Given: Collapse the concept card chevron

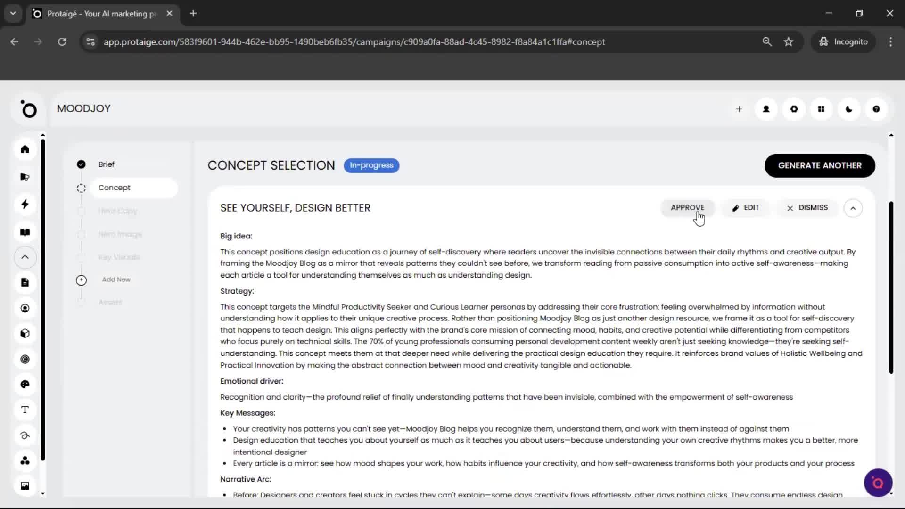Looking at the screenshot, I should (853, 208).
